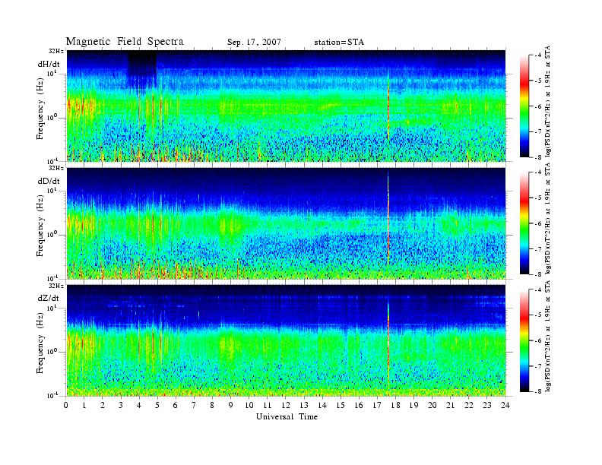Viewport: 602px width, 465px height.
Task: Click the date text "Sep. 17, 2007"
Action: pyautogui.click(x=254, y=43)
